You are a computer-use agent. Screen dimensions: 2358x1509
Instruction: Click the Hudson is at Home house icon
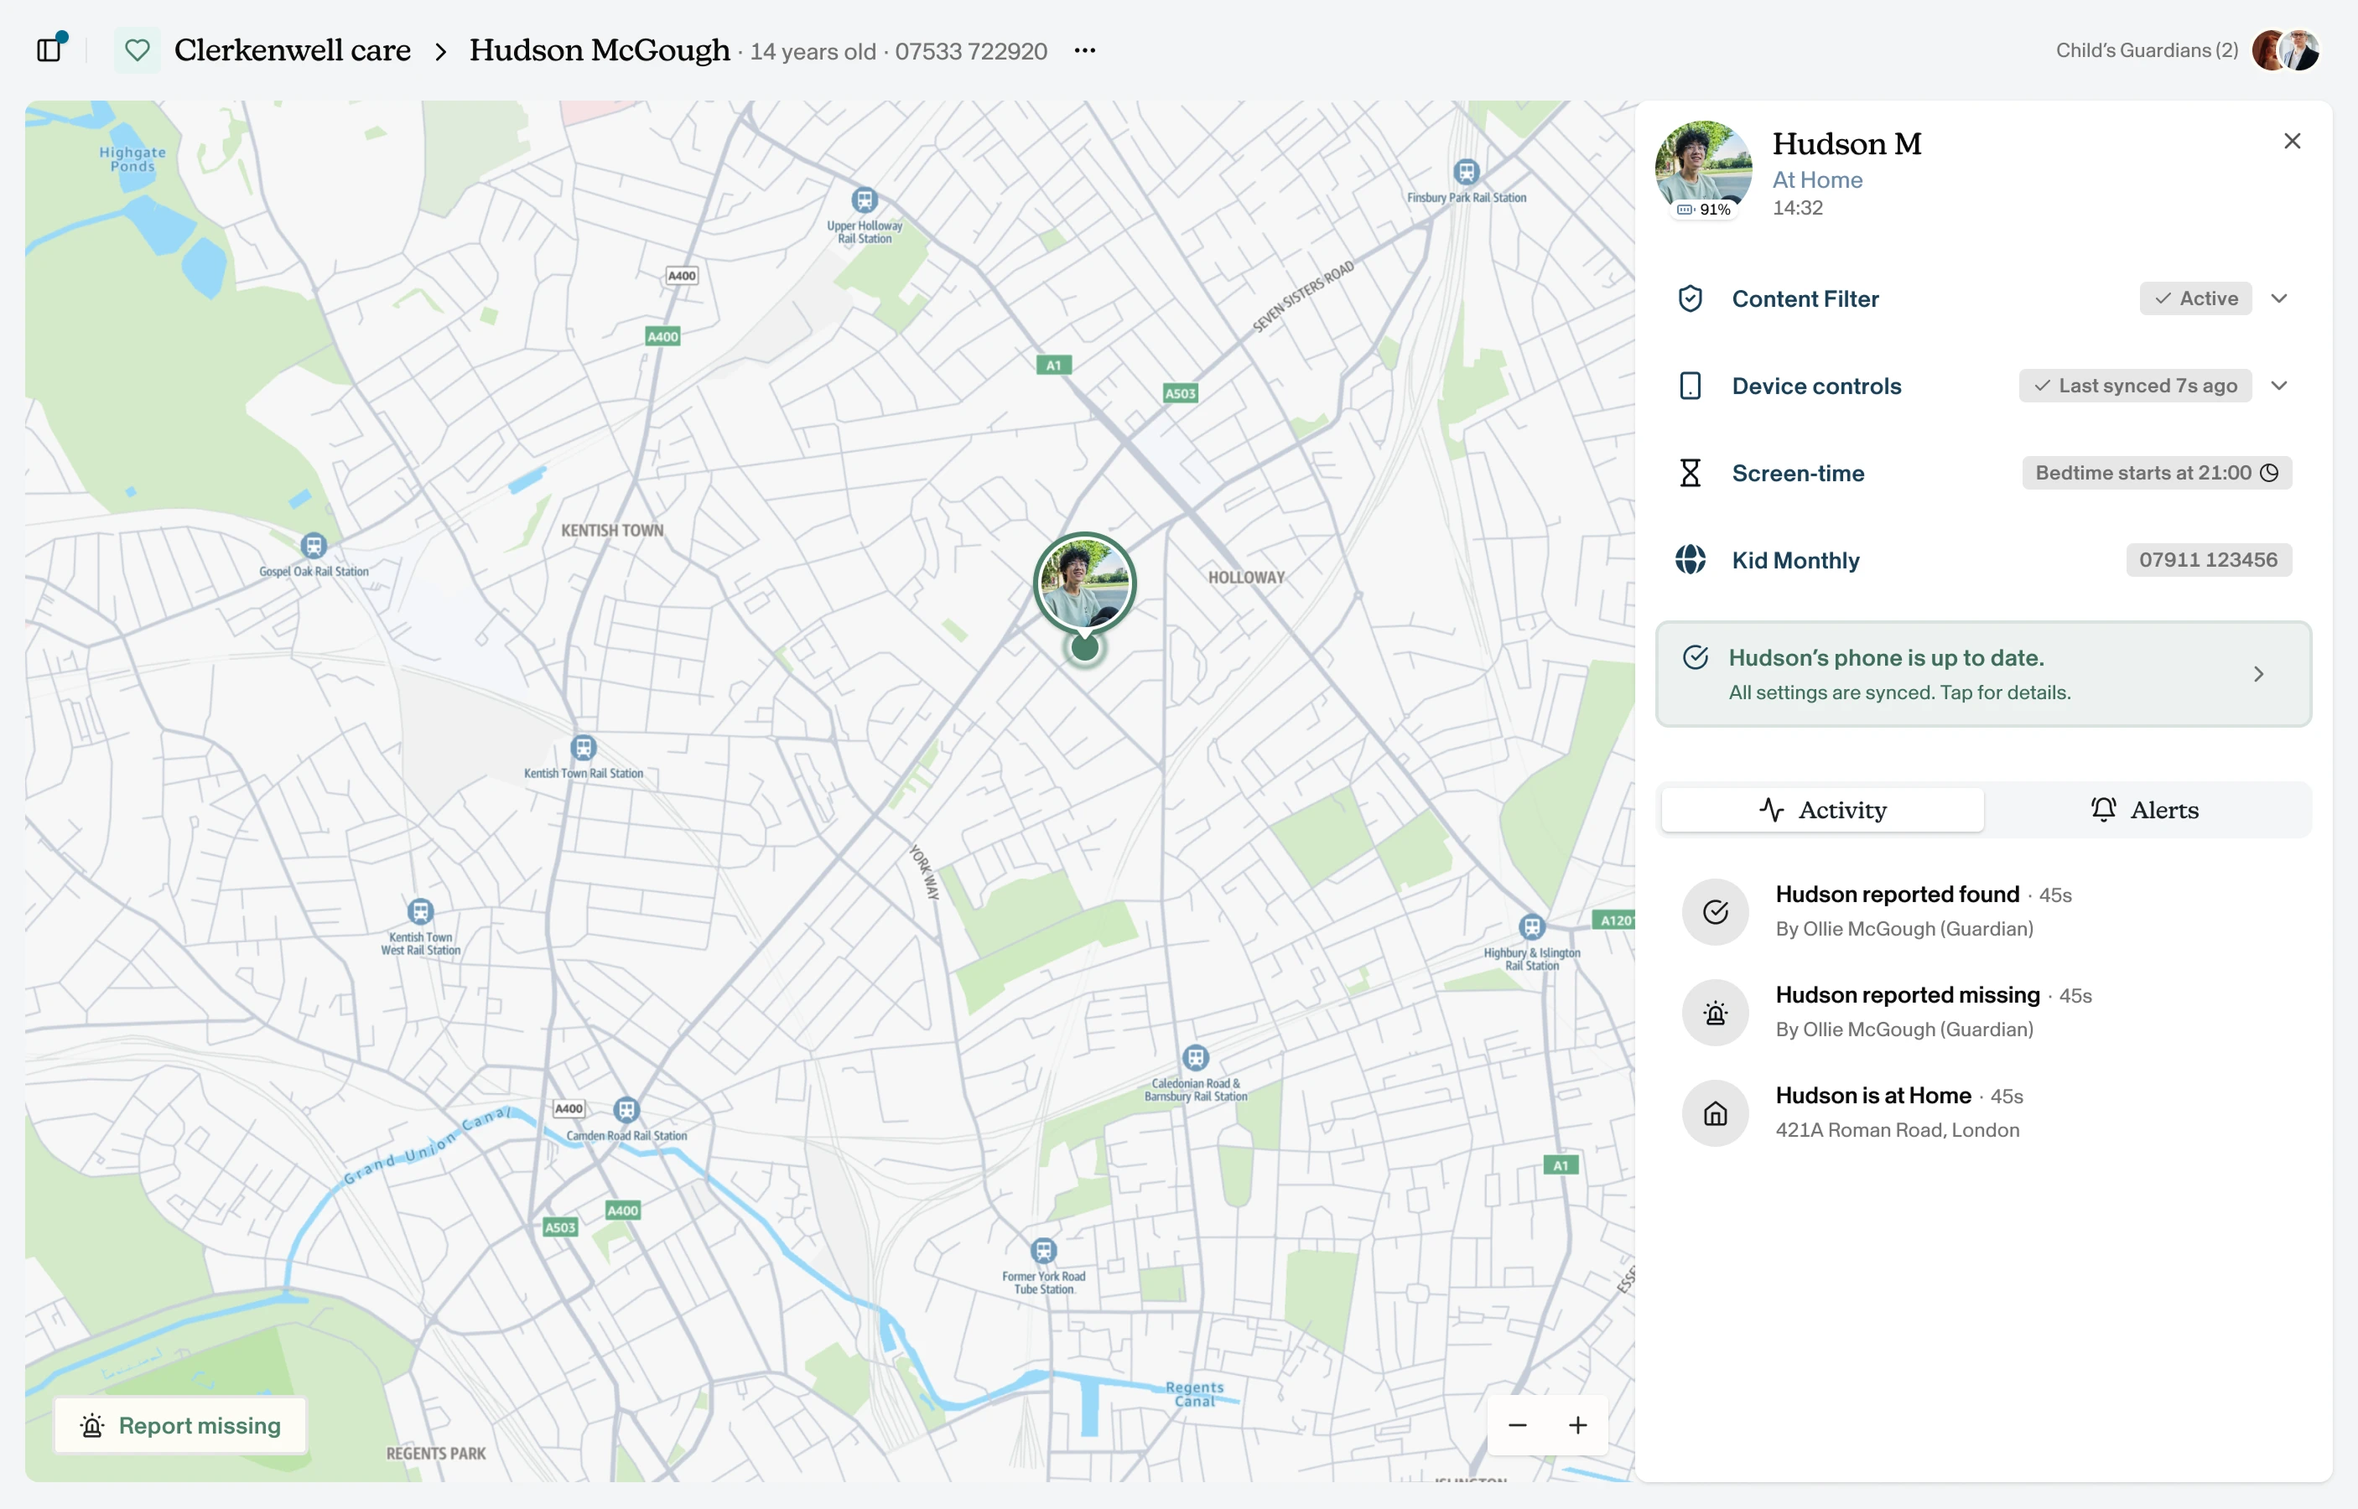1715,1114
